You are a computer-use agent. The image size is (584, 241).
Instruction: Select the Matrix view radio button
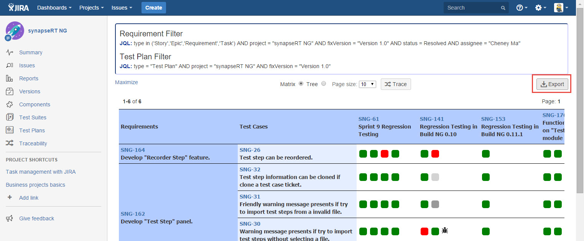[x=301, y=84]
